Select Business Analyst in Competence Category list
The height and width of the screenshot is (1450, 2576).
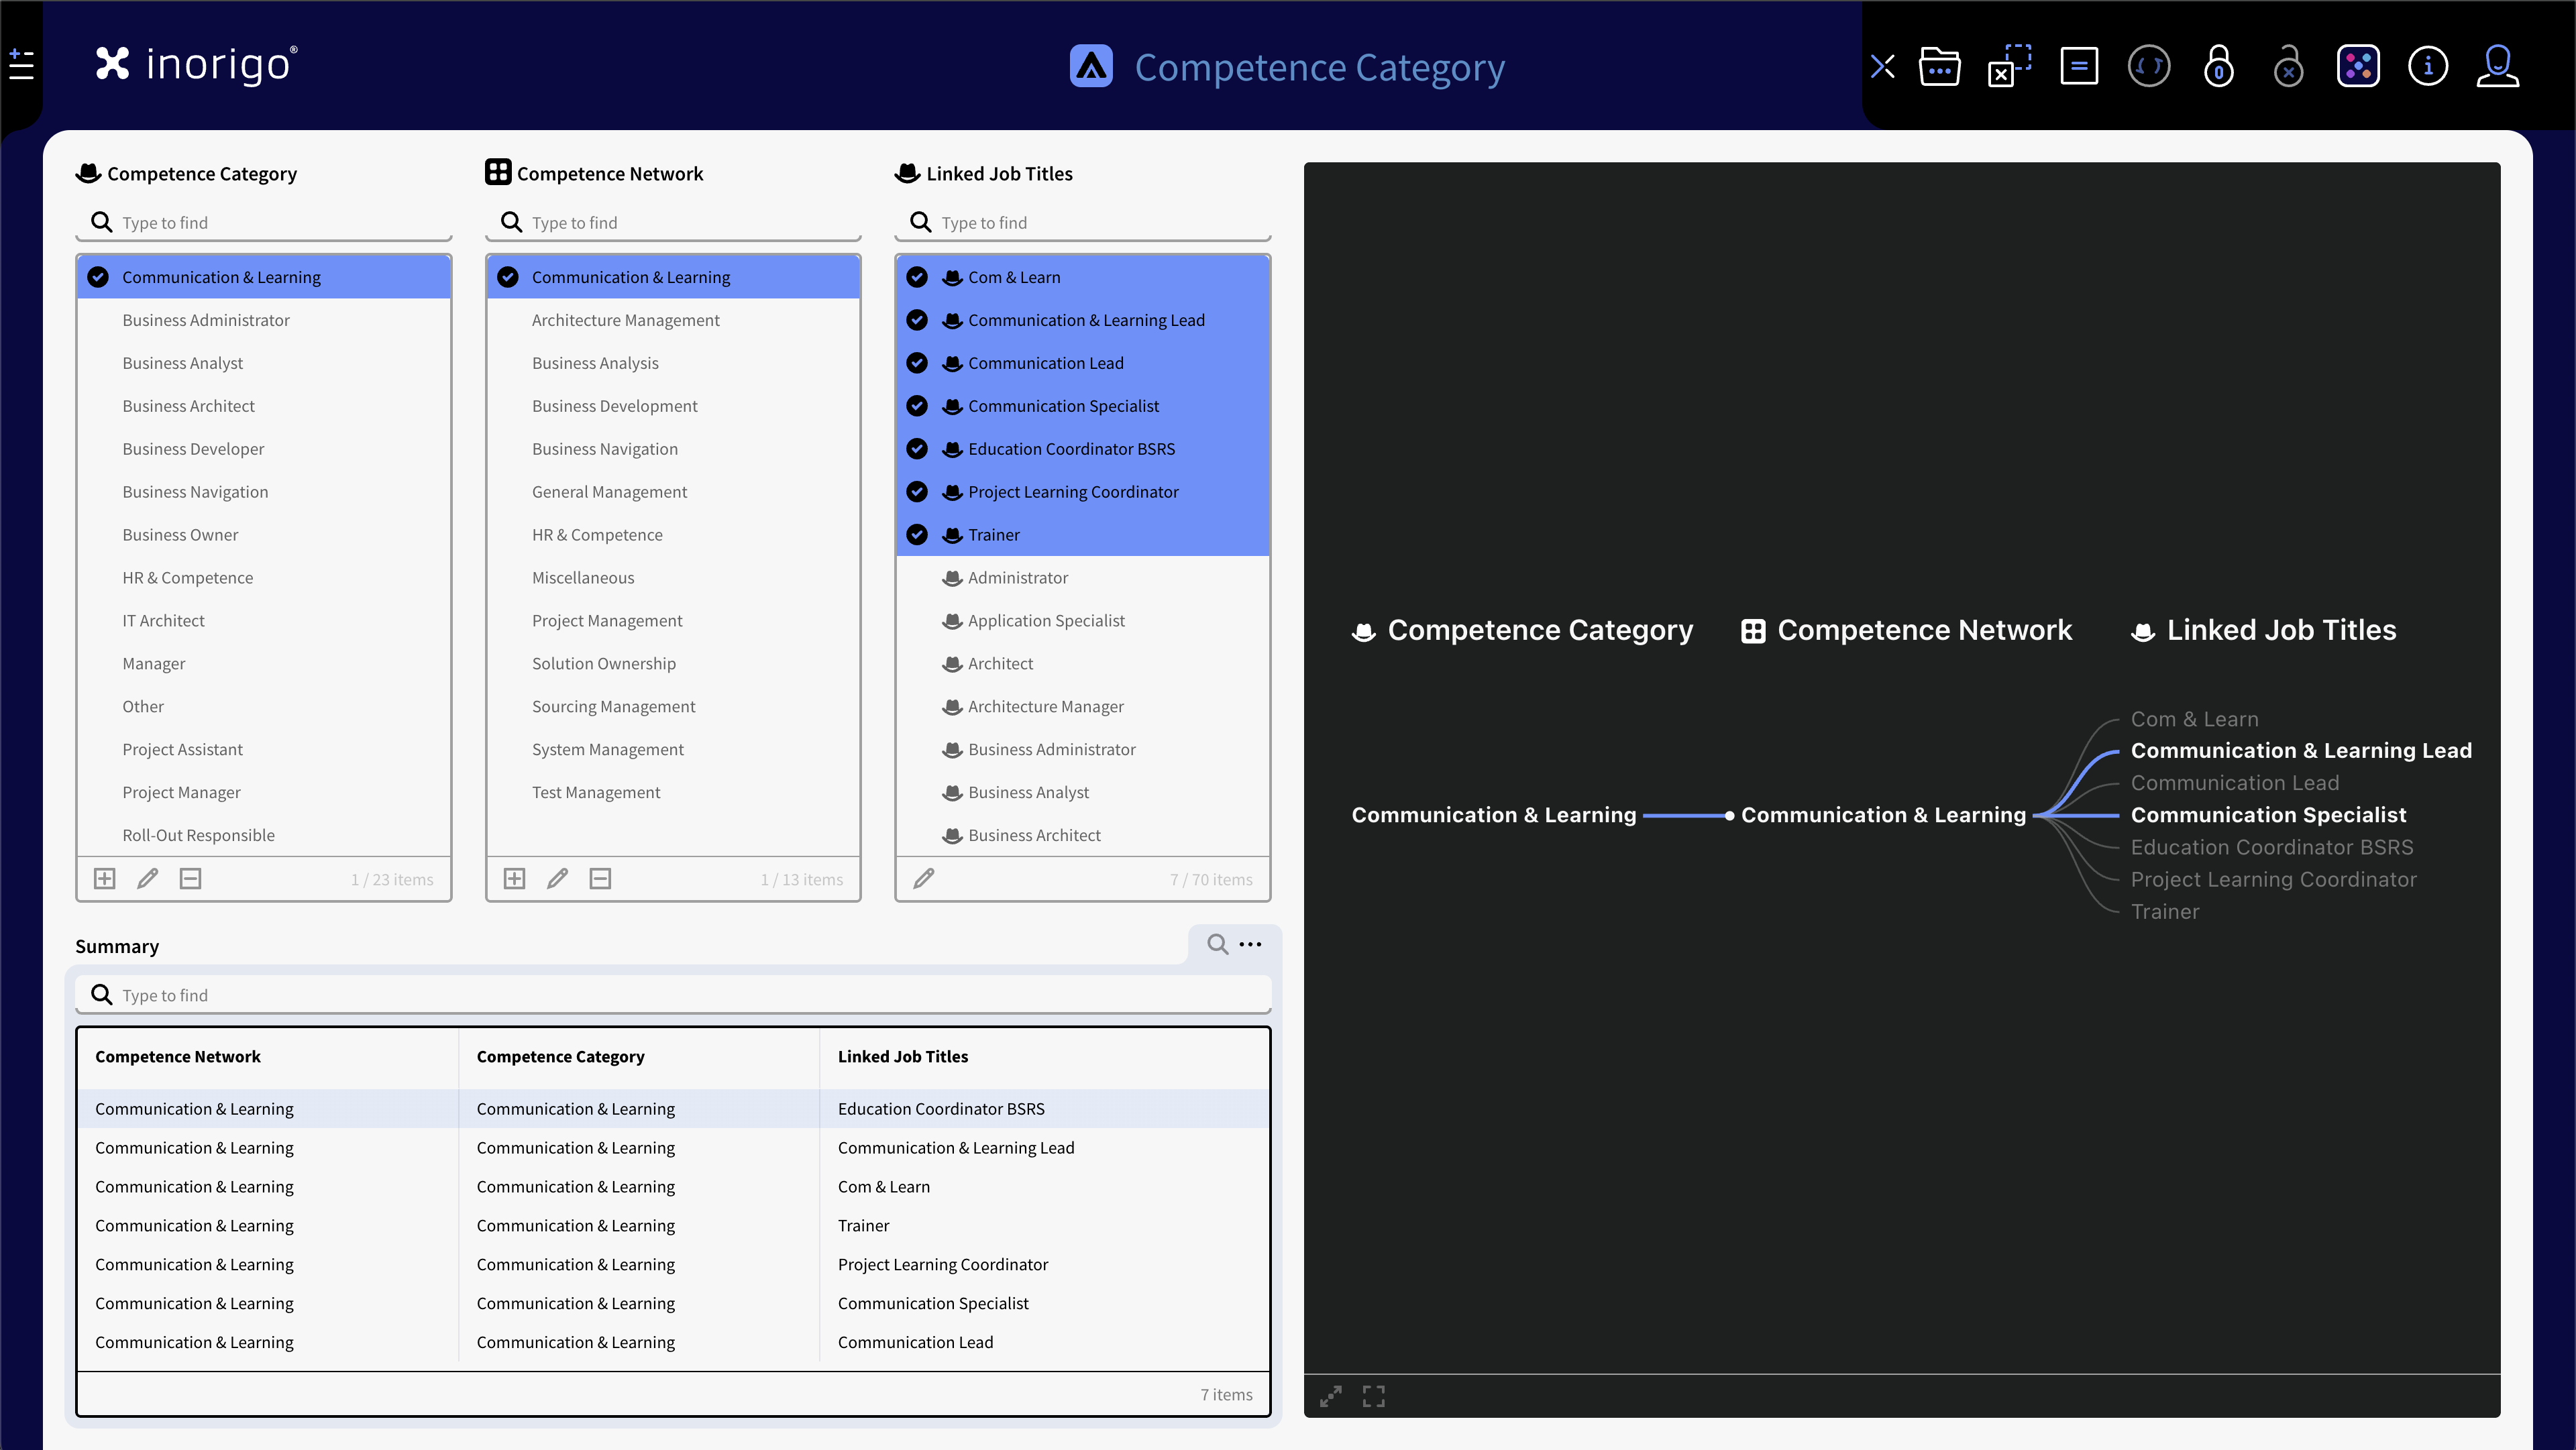(182, 363)
